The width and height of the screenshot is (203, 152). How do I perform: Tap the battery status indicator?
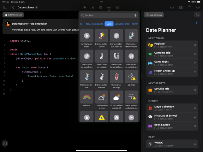199,2
